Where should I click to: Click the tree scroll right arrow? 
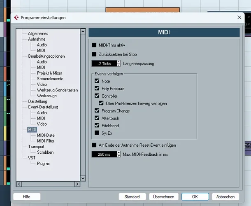[x=77, y=184]
